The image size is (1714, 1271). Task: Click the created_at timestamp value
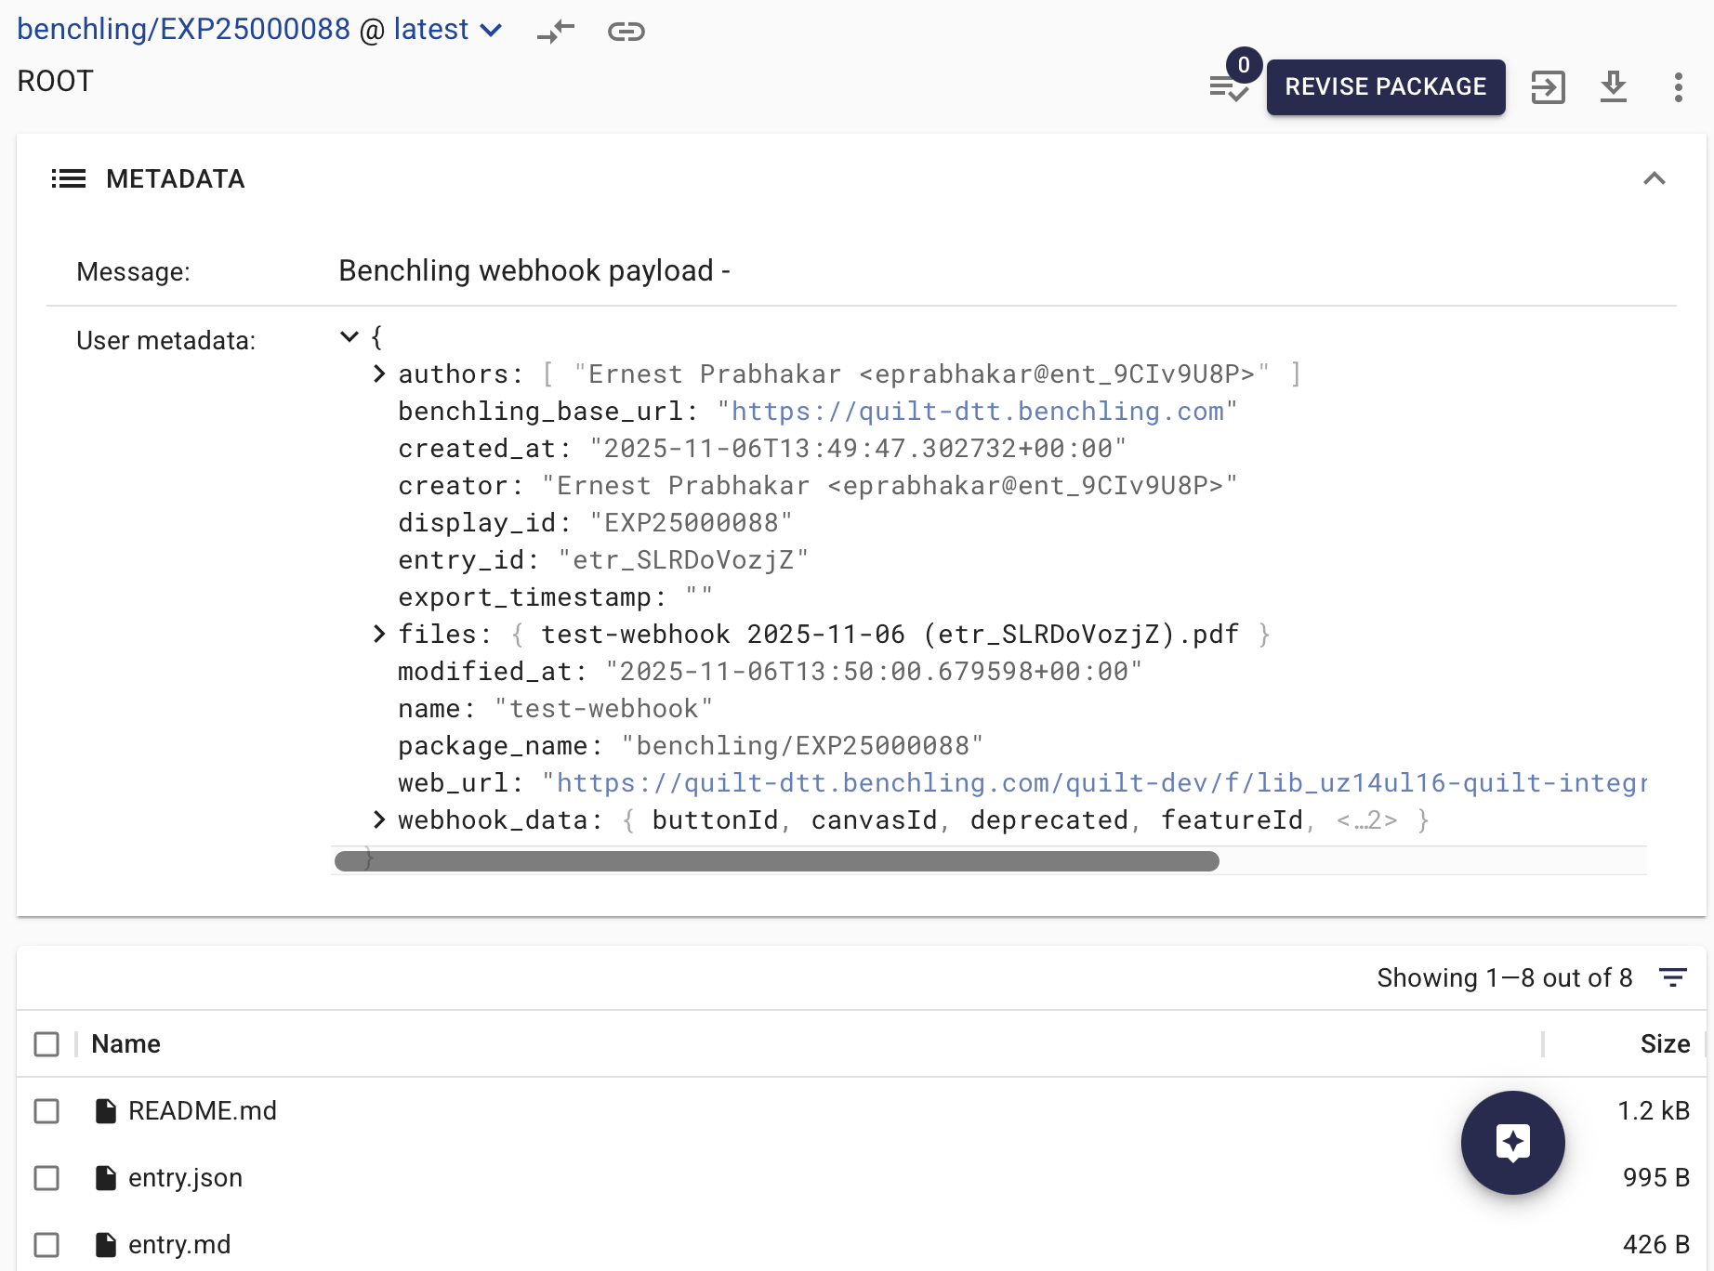point(858,448)
